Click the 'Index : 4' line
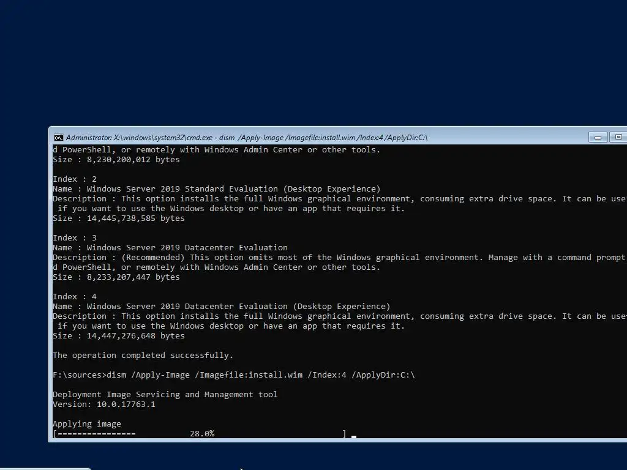The image size is (627, 470). 75,297
